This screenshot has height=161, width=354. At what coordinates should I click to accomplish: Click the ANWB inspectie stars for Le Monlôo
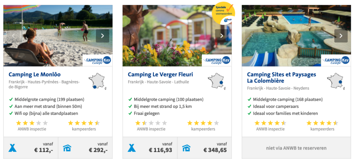32,123
